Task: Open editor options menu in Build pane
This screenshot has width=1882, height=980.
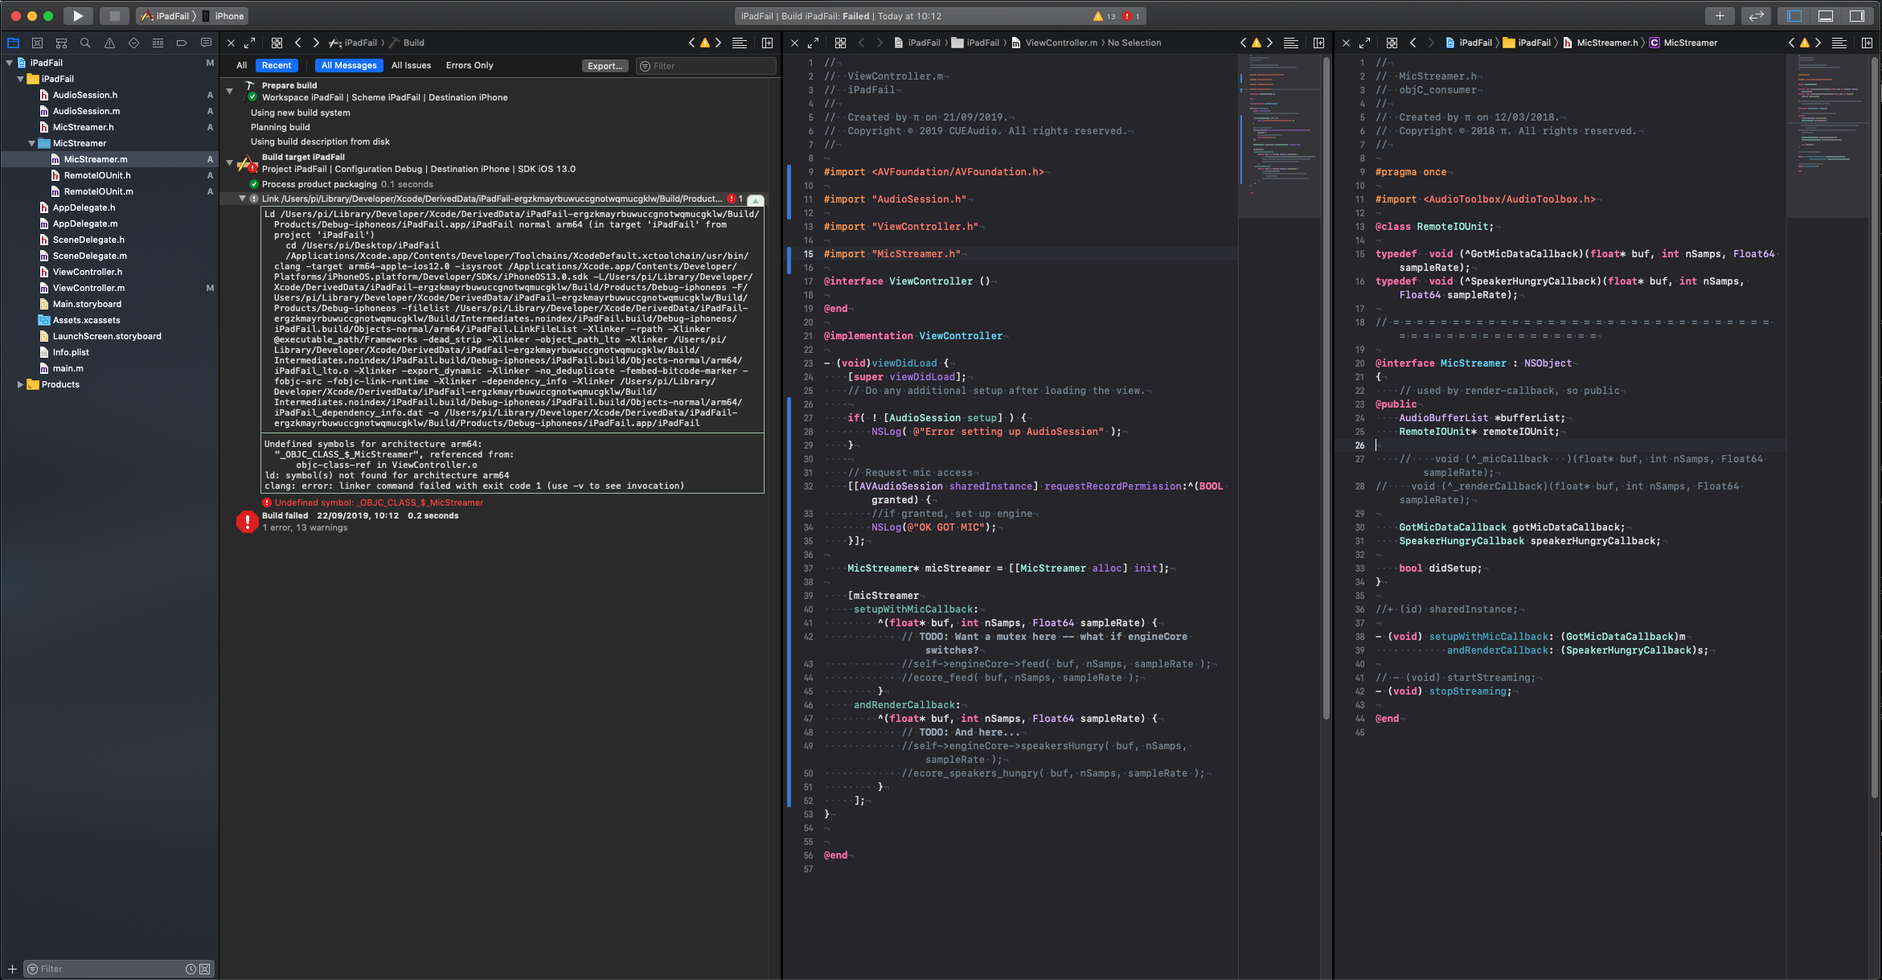Action: 740,43
